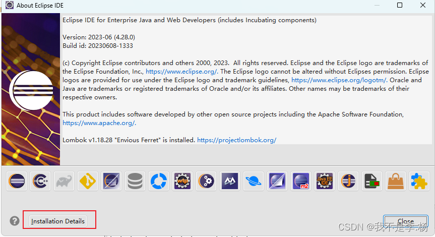Click the Eclipse 'j' Java plugin icon
The height and width of the screenshot is (237, 435).
pyautogui.click(x=348, y=181)
